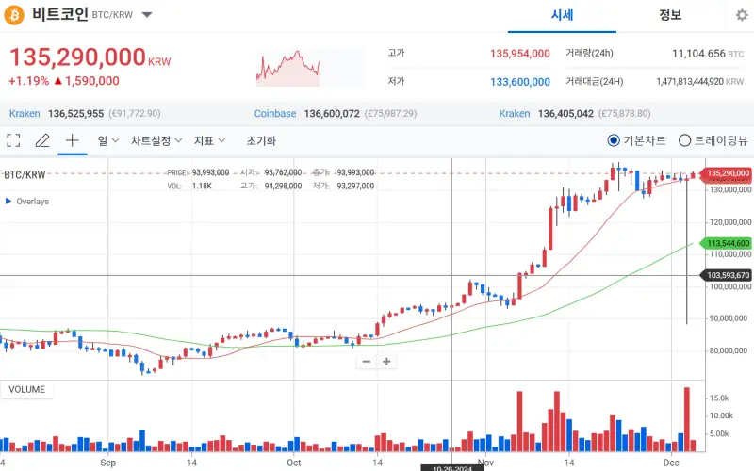Screen dimensions: 754x471
Task: Click the red 135,290,000 price tag on axis
Action: tap(728, 173)
